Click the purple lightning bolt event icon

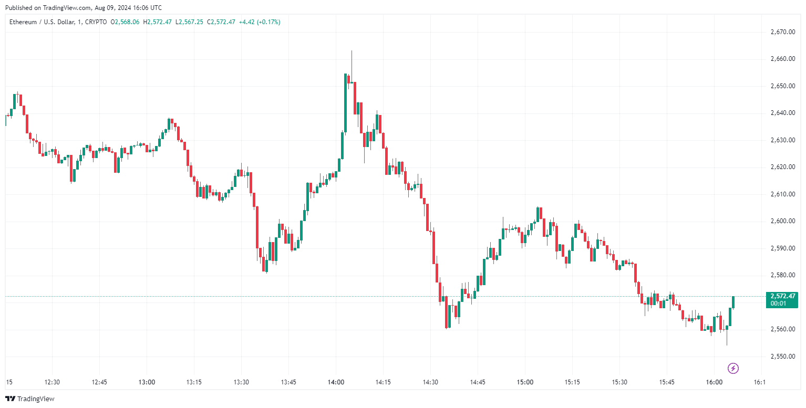[733, 368]
